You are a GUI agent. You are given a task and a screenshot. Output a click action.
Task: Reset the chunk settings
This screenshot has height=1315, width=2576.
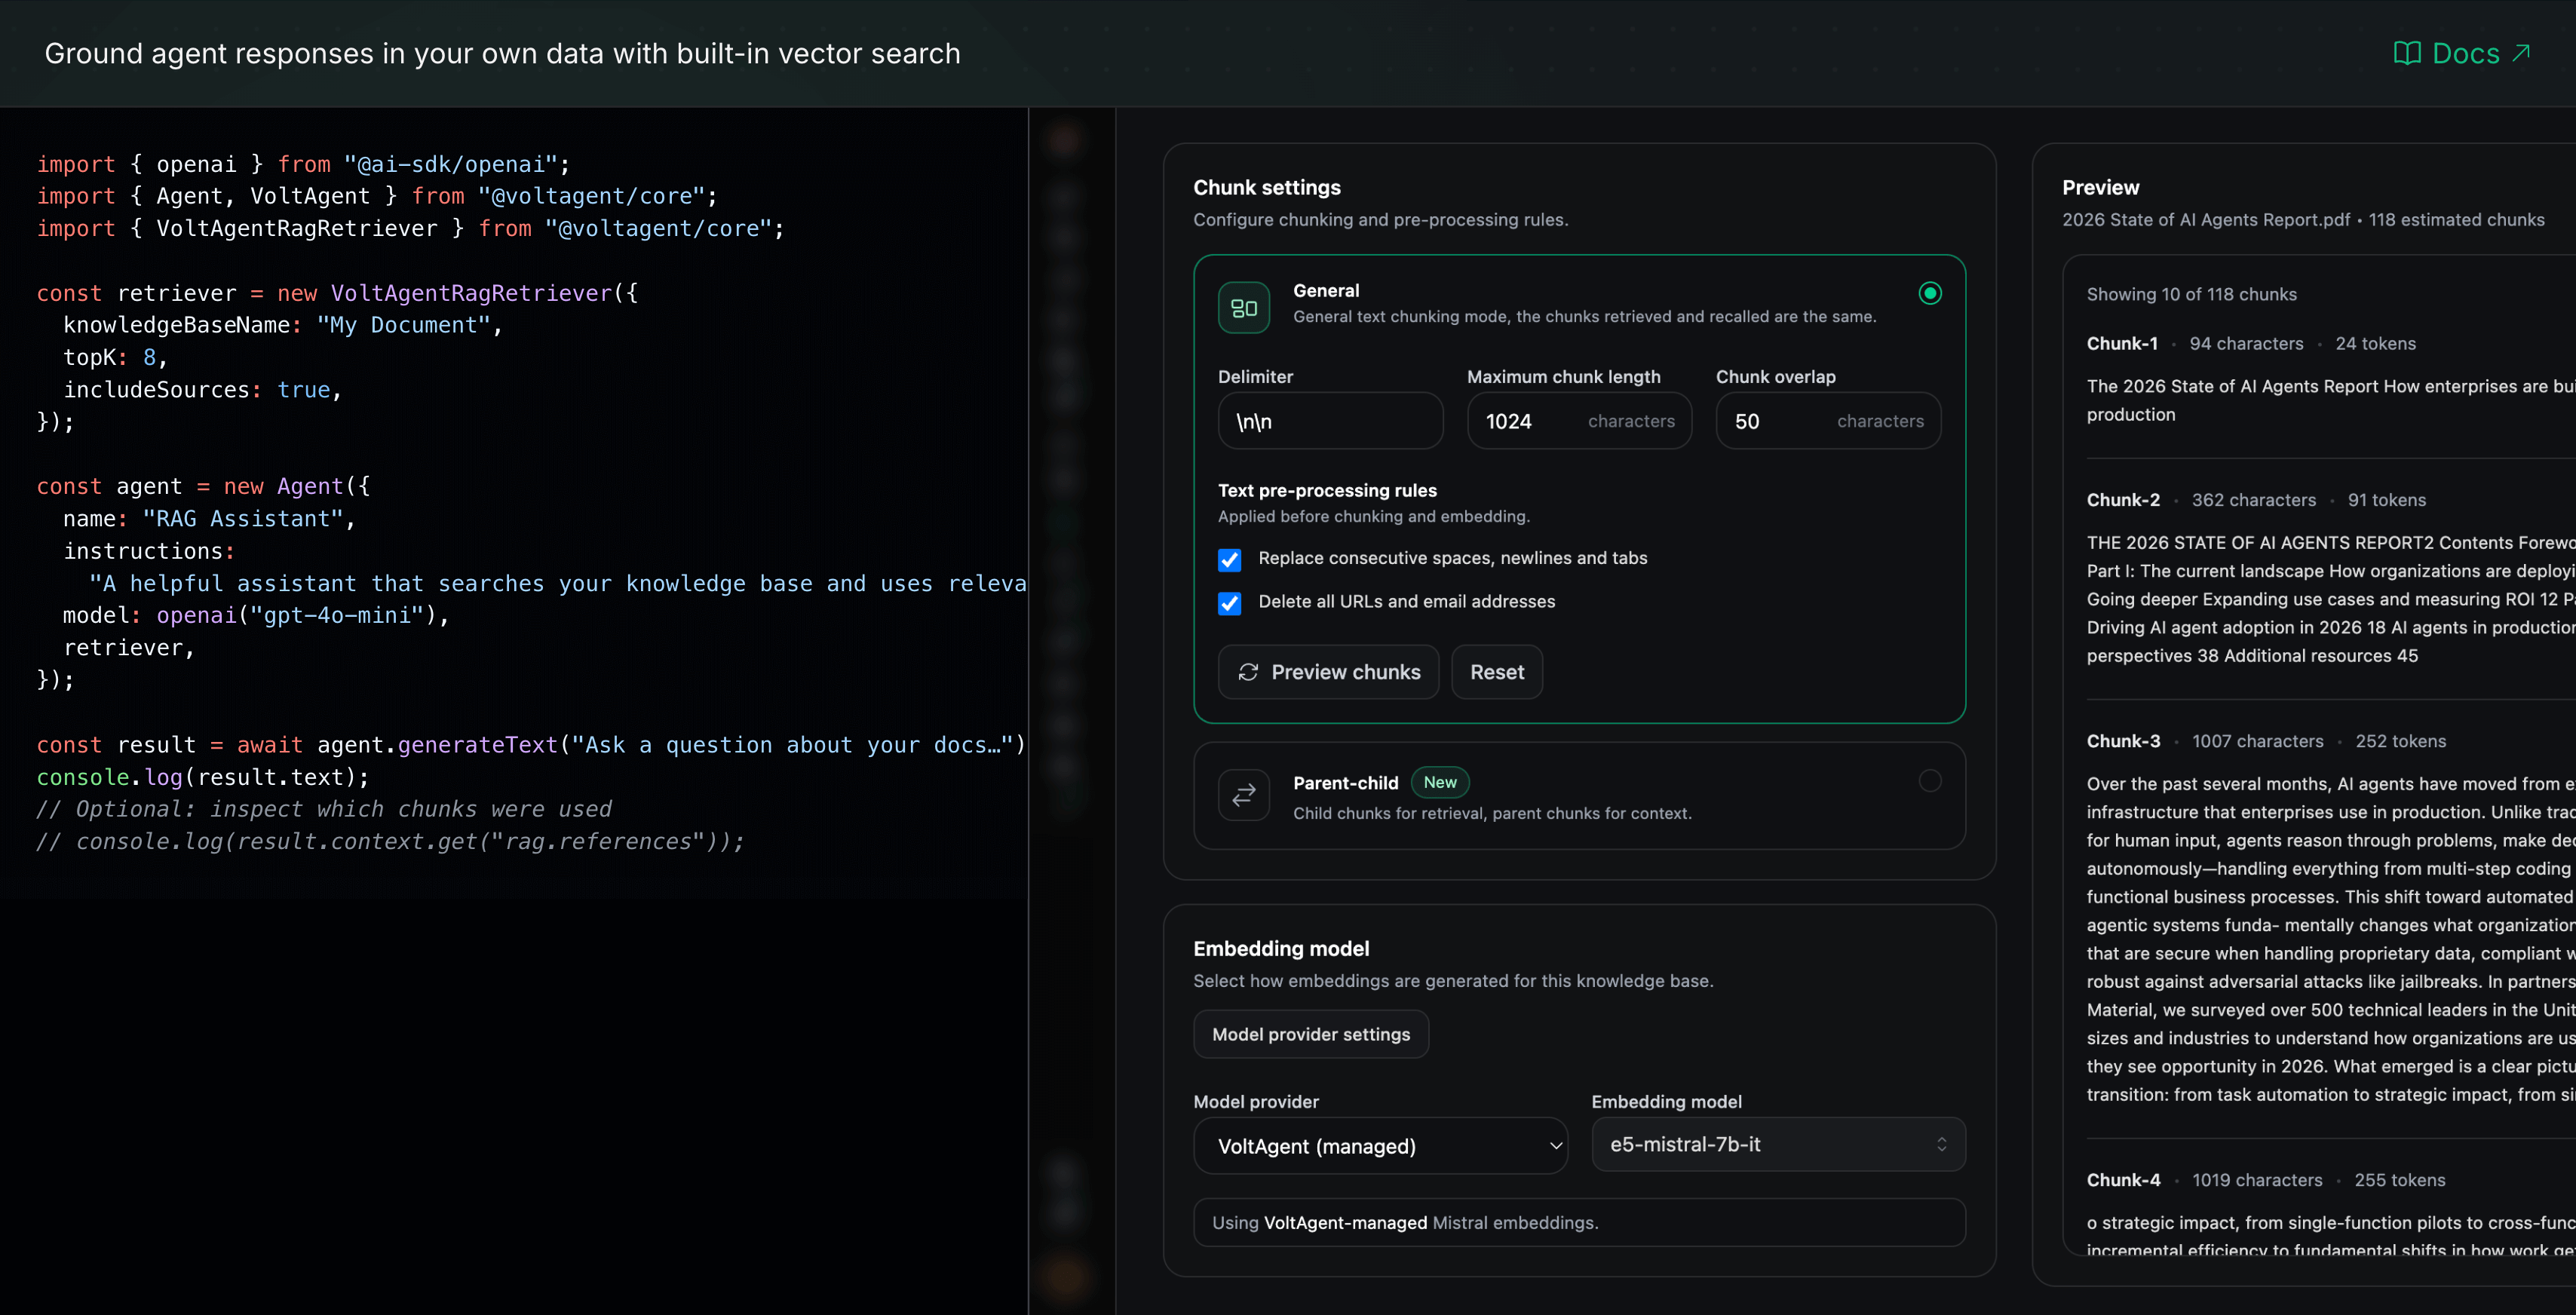[x=1497, y=672]
